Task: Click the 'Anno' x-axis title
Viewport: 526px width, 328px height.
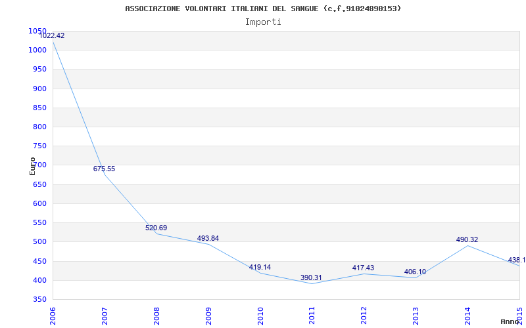Action: coord(510,321)
